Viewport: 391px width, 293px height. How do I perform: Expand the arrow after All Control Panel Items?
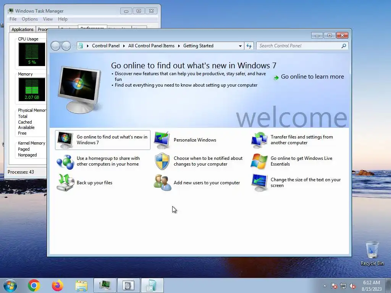pos(179,46)
